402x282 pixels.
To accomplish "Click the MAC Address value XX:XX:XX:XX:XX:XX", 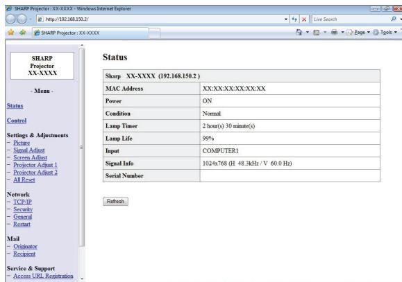I will click(x=234, y=89).
